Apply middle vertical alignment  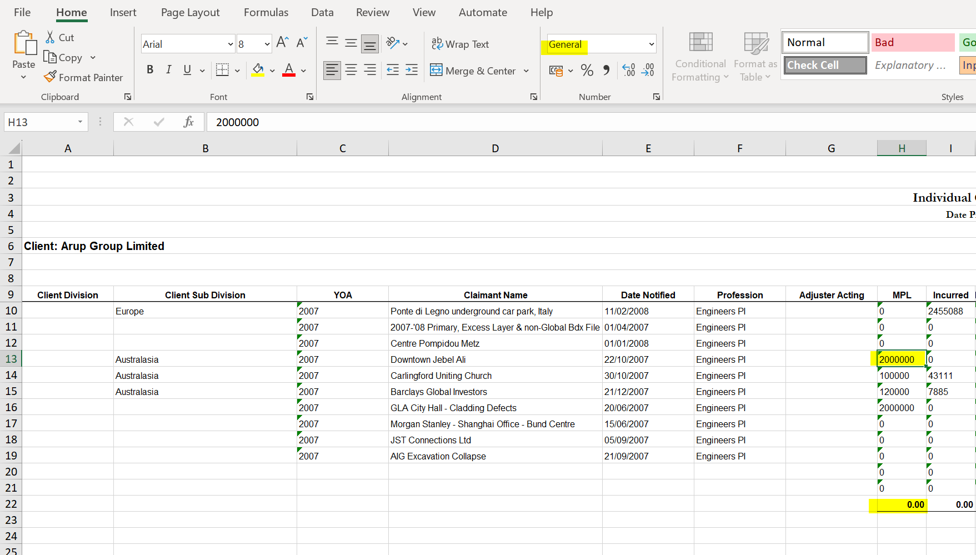(351, 43)
